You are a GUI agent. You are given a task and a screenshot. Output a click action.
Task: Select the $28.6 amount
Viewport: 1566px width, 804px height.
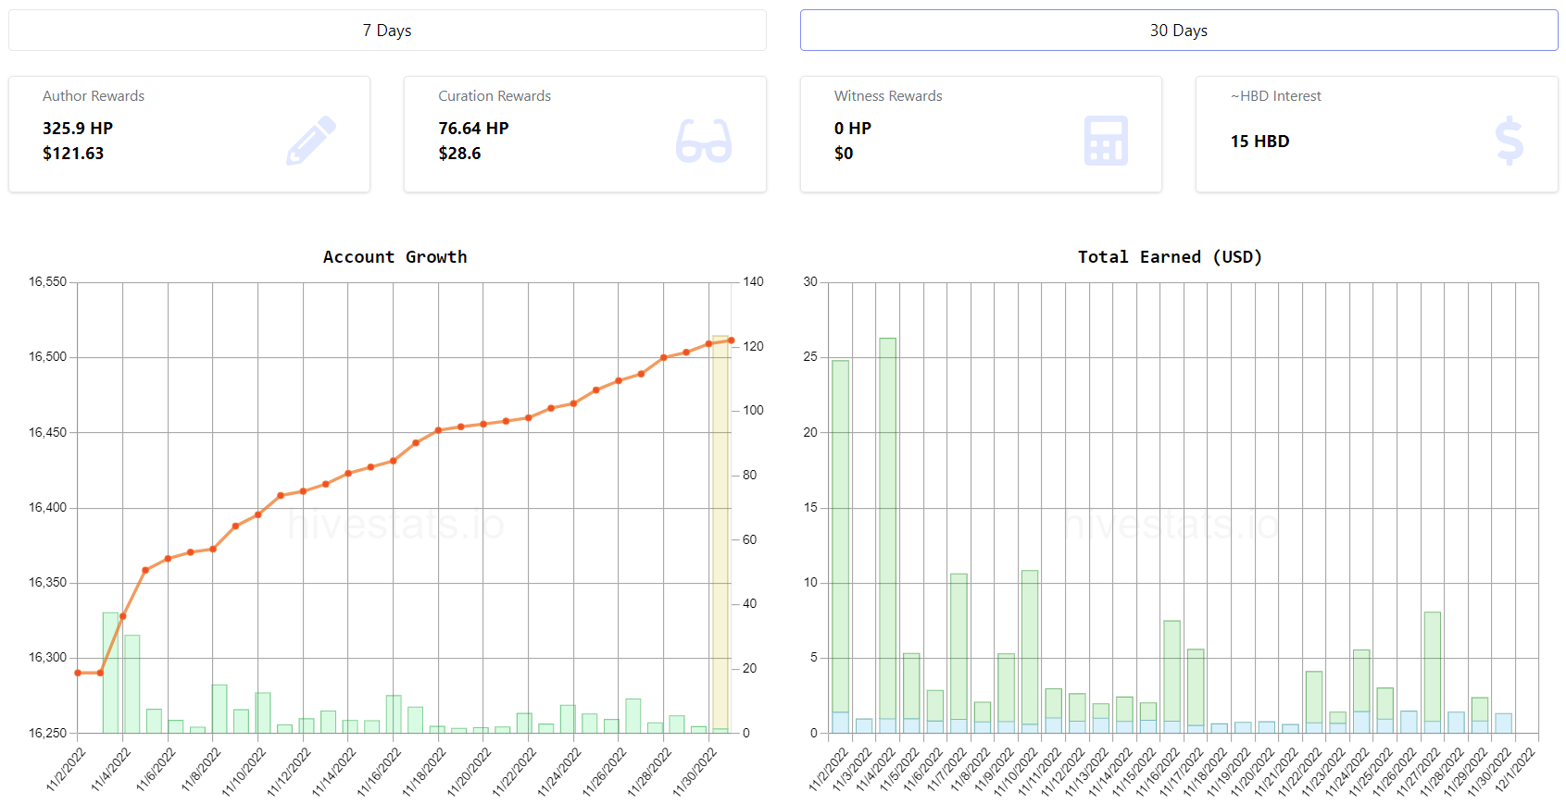(459, 154)
